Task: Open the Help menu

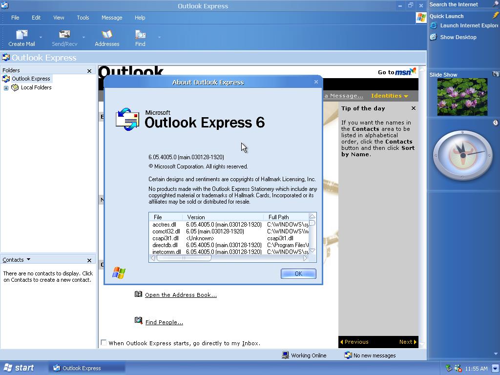Action: pyautogui.click(x=140, y=18)
